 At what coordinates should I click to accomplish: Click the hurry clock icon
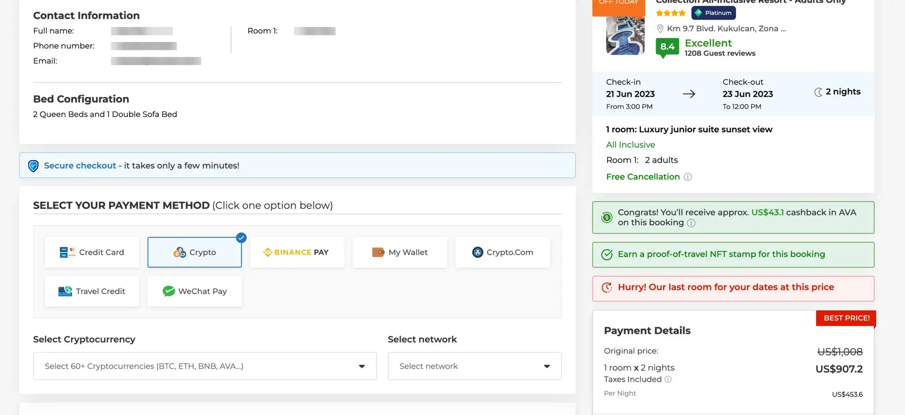[607, 287]
